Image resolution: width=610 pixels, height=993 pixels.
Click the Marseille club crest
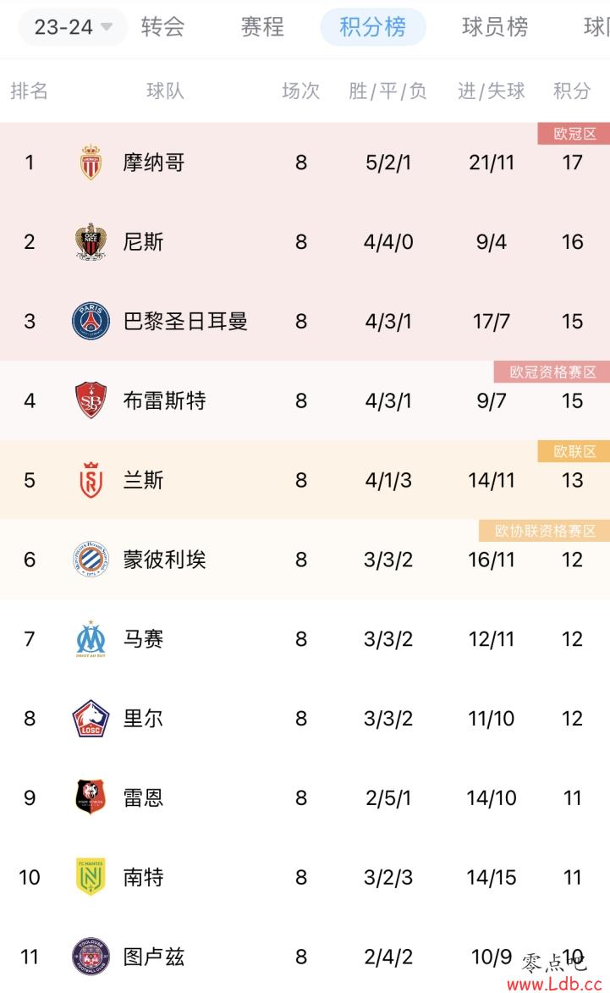(90, 639)
